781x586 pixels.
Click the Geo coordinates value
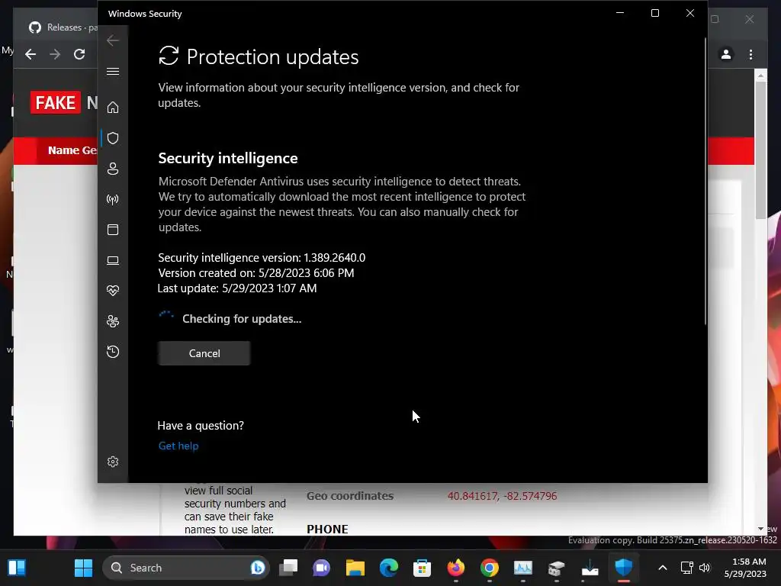pyautogui.click(x=502, y=496)
